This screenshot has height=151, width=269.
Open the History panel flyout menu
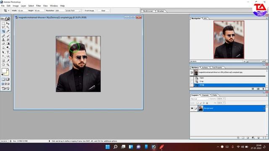click(x=267, y=68)
